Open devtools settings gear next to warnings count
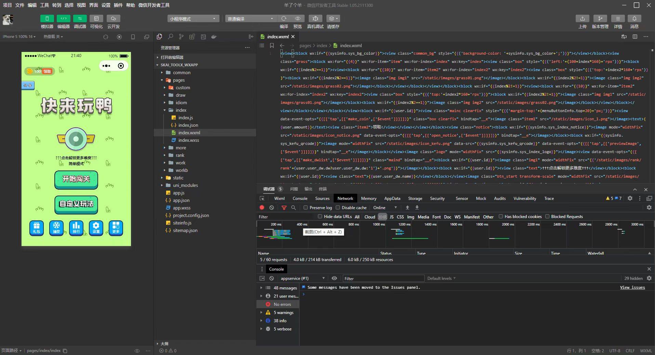The height and width of the screenshot is (355, 655). point(630,198)
